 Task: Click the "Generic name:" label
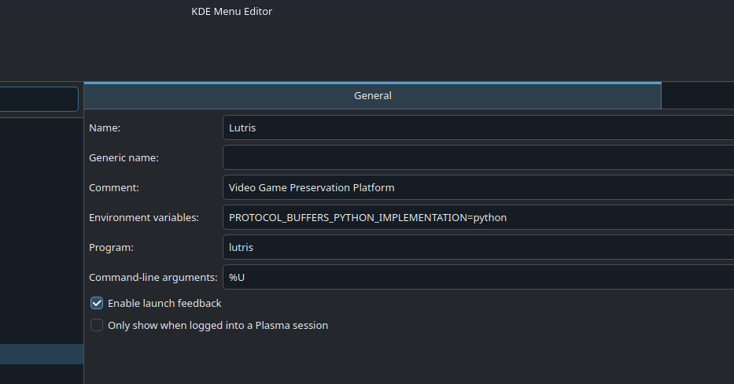(124, 157)
